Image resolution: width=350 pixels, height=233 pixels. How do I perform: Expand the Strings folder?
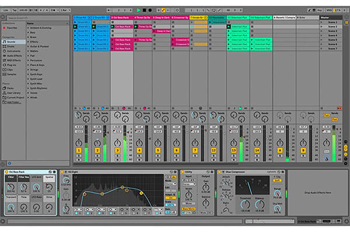click(x=29, y=69)
